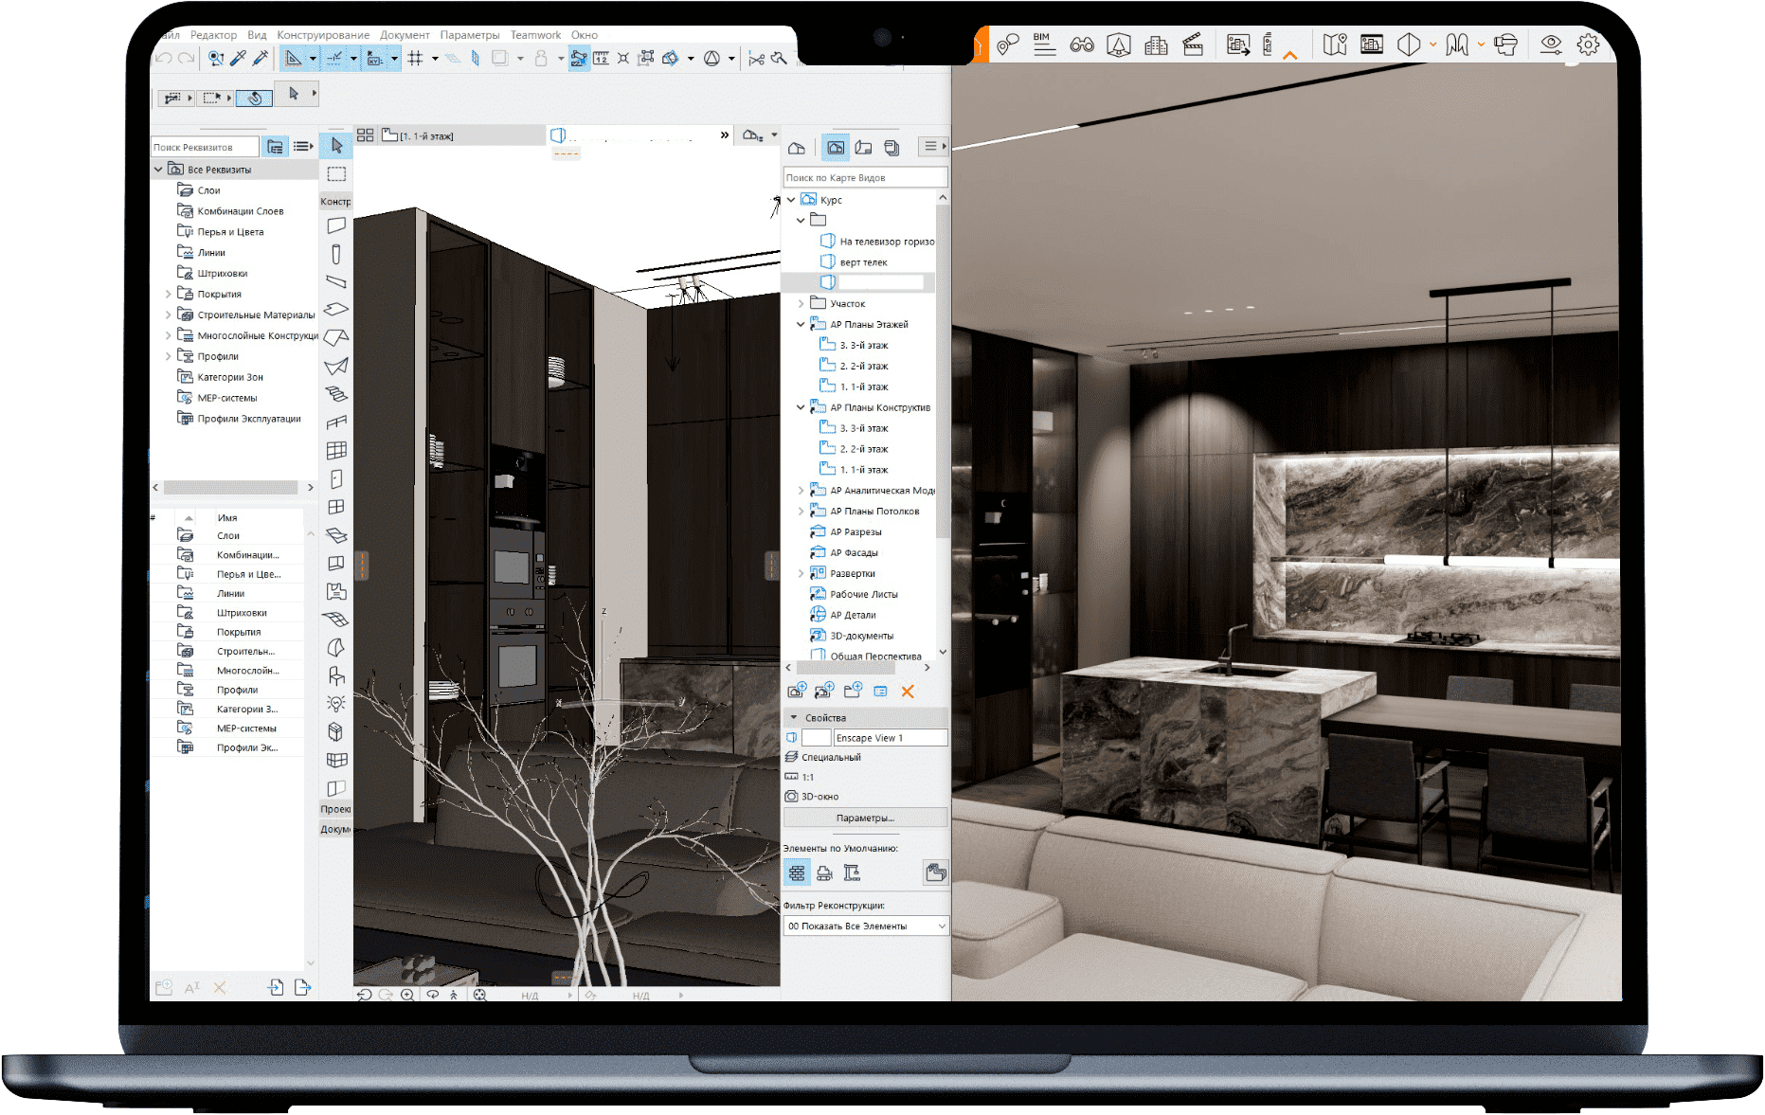Open the Конструирование menu
The height and width of the screenshot is (1115, 1765).
point(323,35)
